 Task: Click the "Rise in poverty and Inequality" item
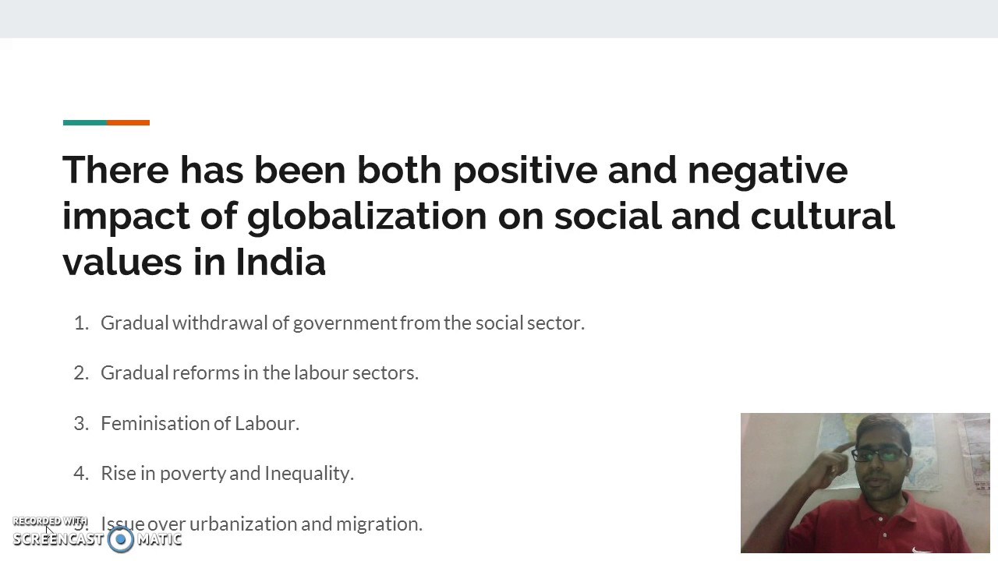click(227, 473)
